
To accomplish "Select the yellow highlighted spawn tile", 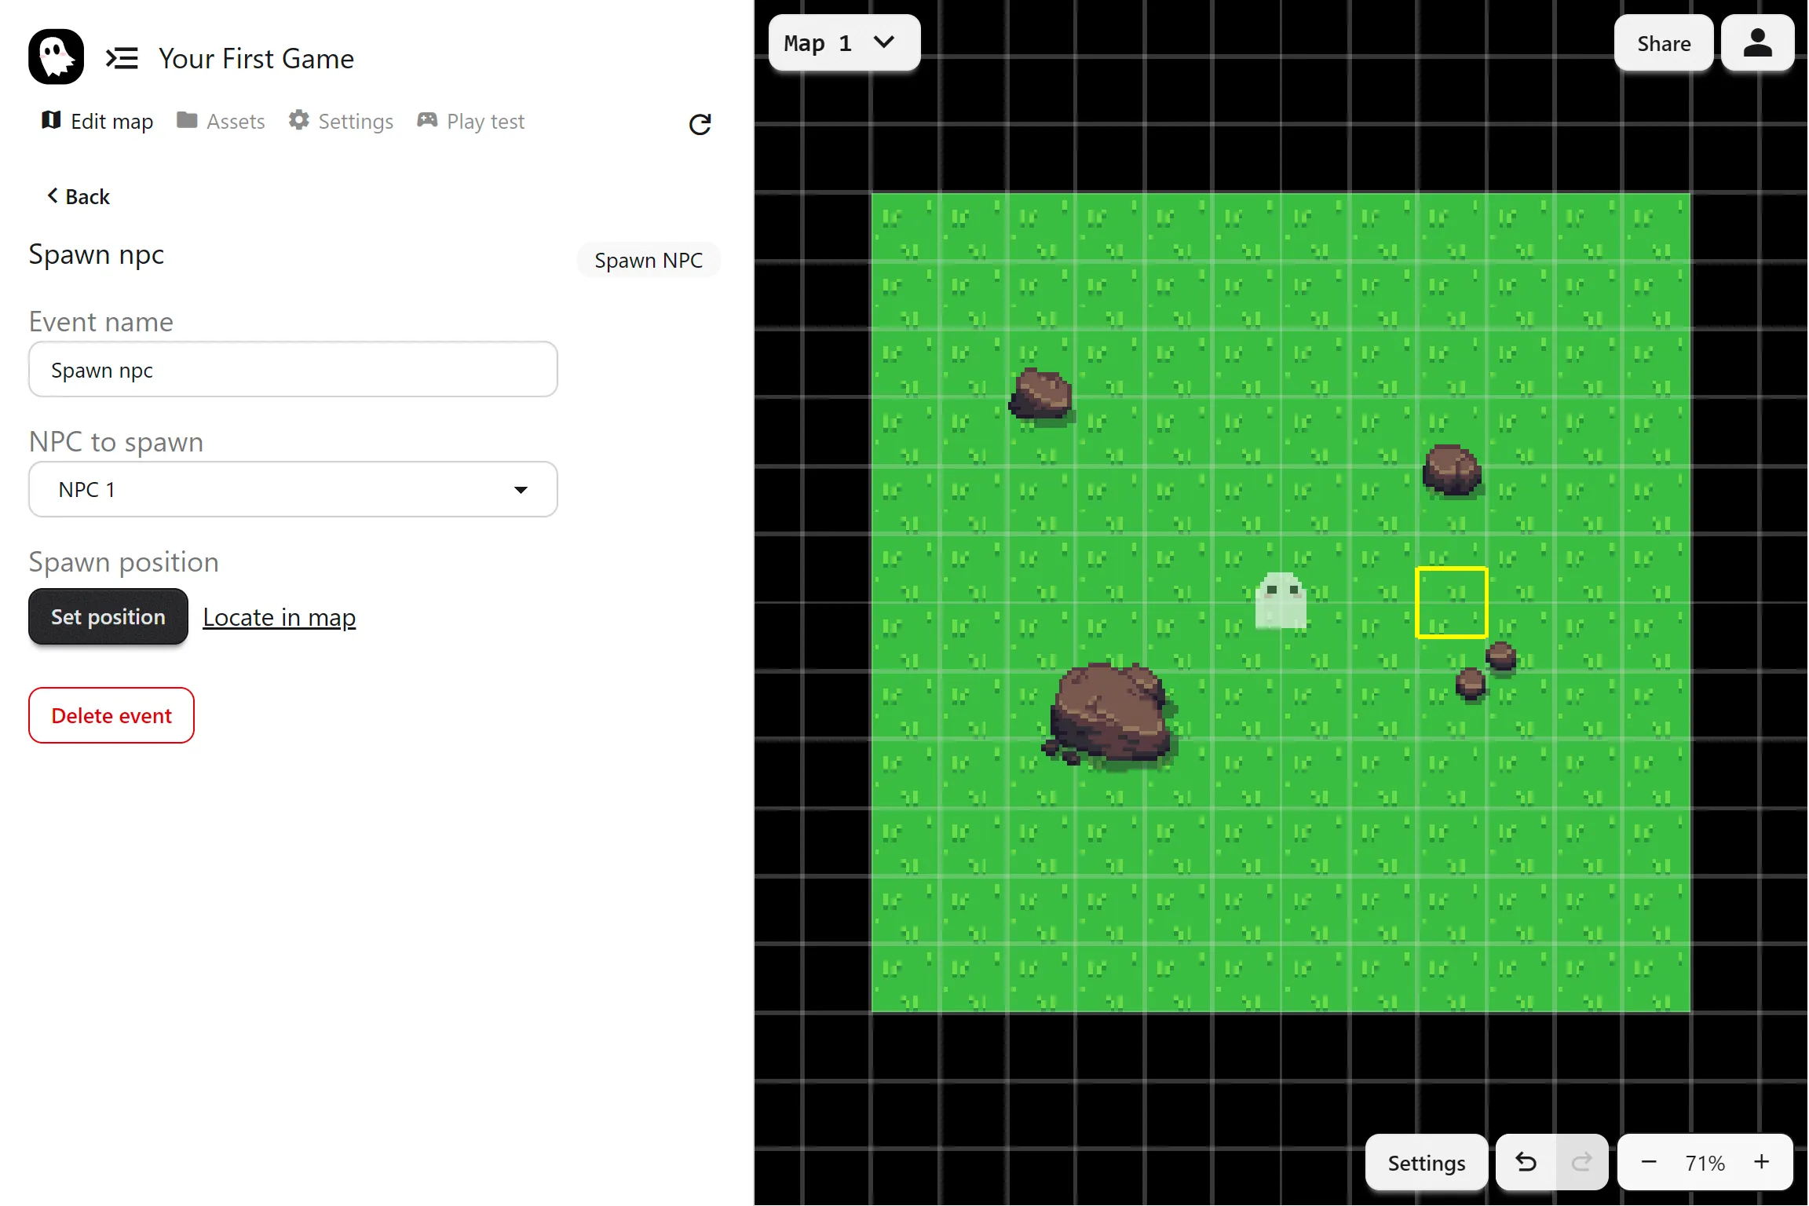I will 1451,602.
